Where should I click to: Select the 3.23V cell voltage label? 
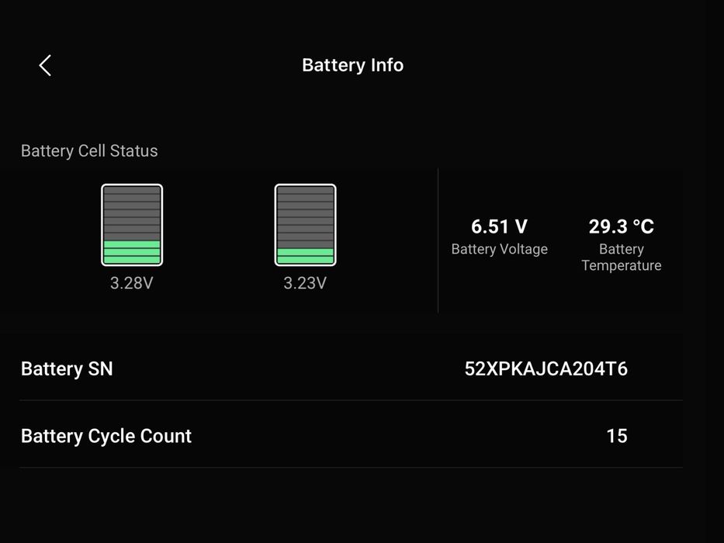pos(305,283)
